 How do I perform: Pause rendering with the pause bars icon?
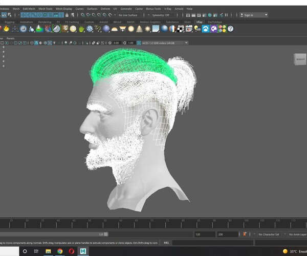[226, 15]
